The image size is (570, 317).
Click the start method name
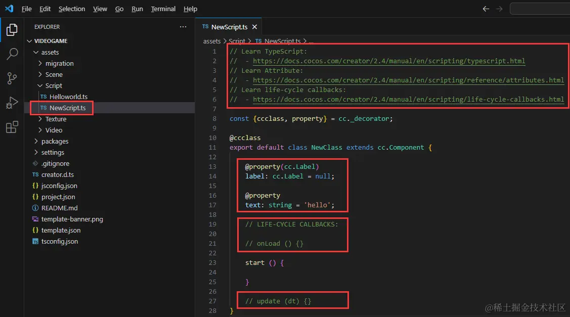[254, 263]
